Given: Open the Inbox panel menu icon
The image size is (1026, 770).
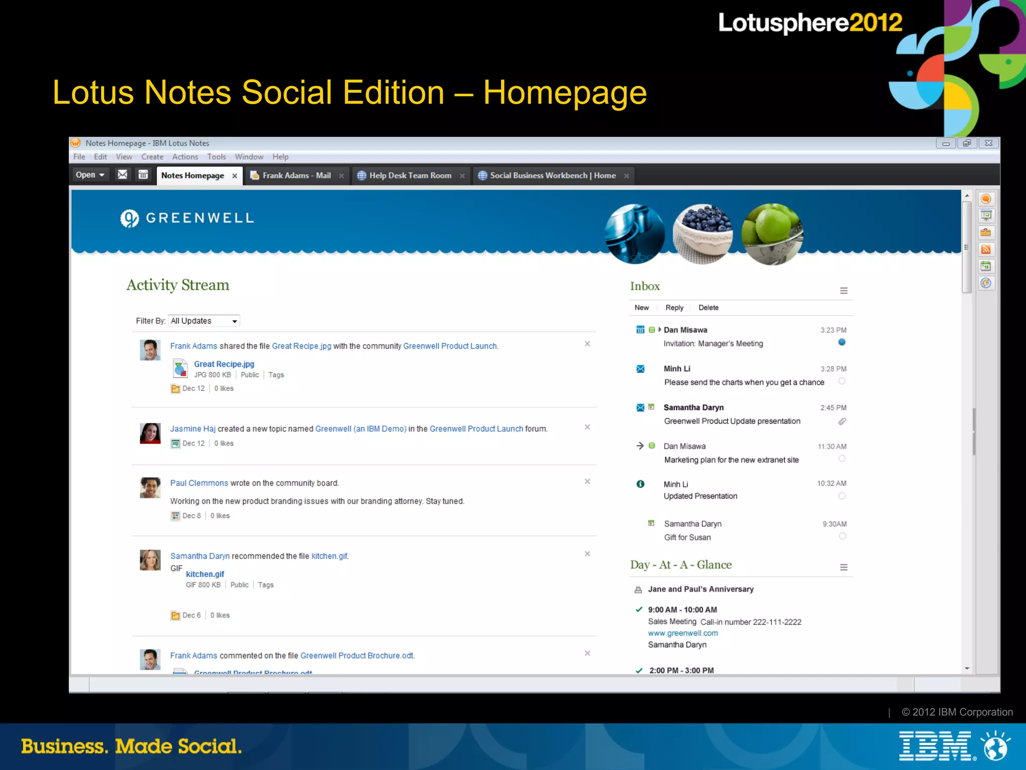Looking at the screenshot, I should 844,291.
